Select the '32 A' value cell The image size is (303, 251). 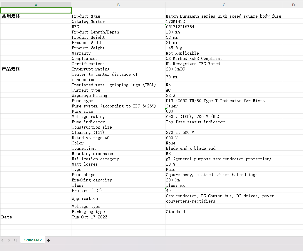[224, 95]
